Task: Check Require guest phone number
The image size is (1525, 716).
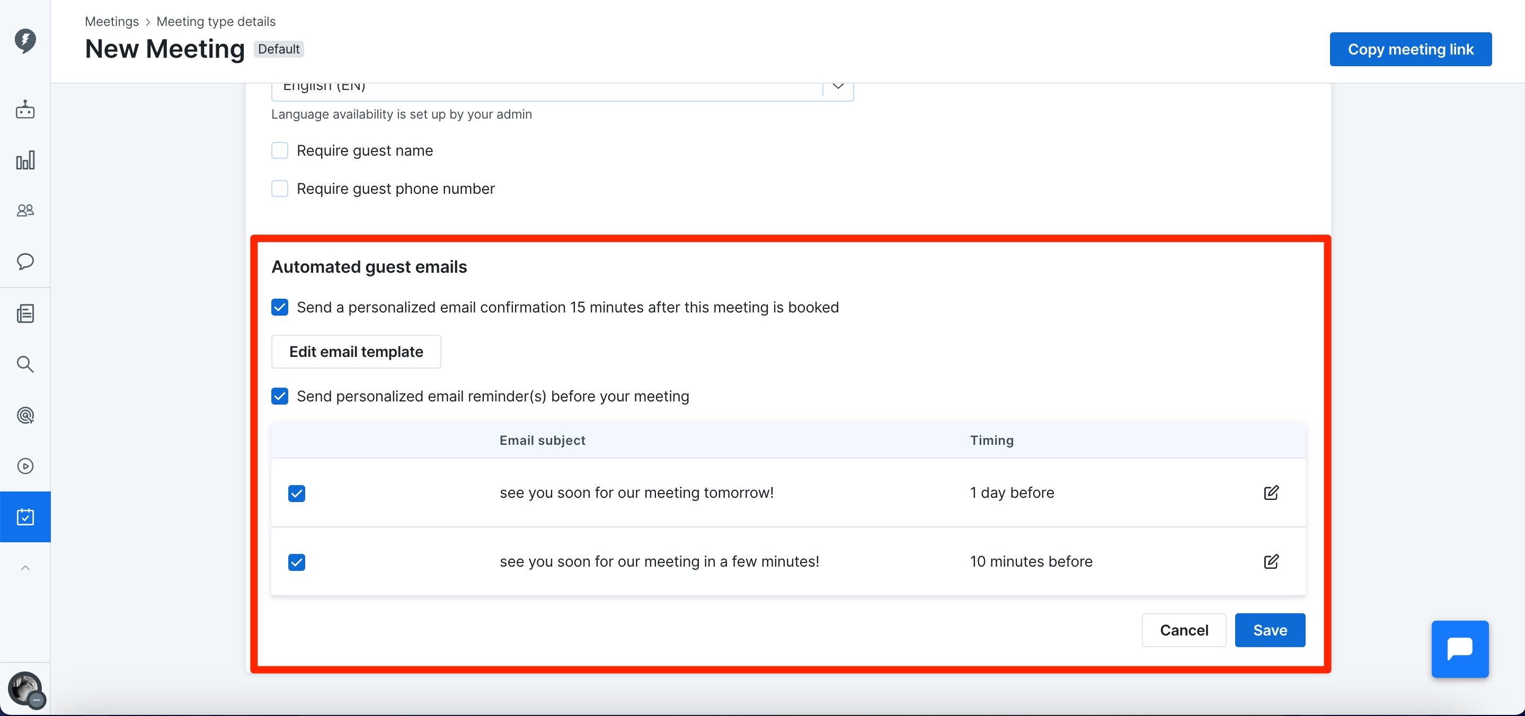Action: pyautogui.click(x=279, y=188)
